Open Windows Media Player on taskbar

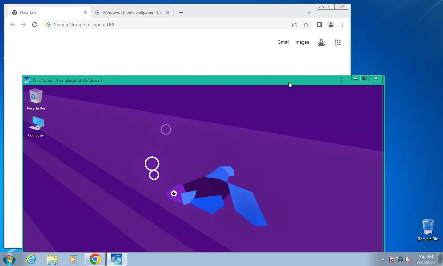tap(73, 259)
